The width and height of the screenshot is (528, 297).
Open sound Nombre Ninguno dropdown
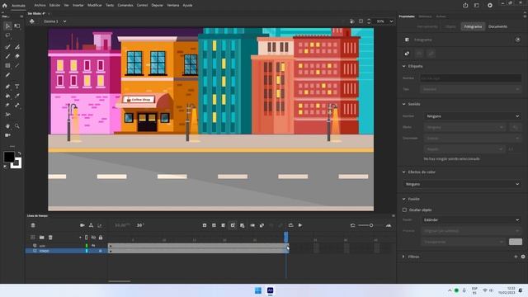pyautogui.click(x=473, y=116)
